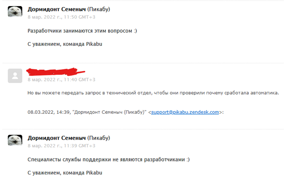Open the support@pikabu.zendesk.com email link
This screenshot has width=284, height=187.
point(185,112)
